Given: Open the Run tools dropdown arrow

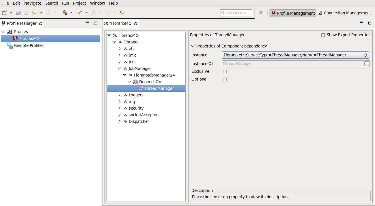Looking at the screenshot, I should pyautogui.click(x=72, y=13).
